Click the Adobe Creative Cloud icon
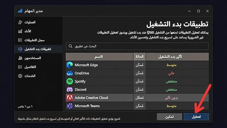227x128 pixels. pyautogui.click(x=70, y=98)
